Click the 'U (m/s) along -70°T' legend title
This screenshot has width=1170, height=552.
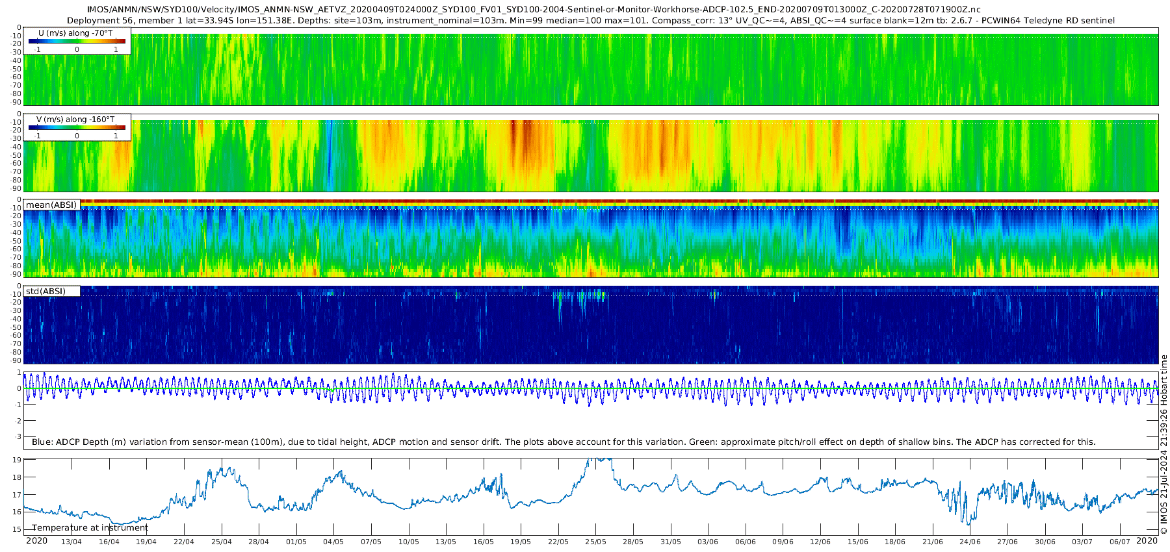[75, 33]
